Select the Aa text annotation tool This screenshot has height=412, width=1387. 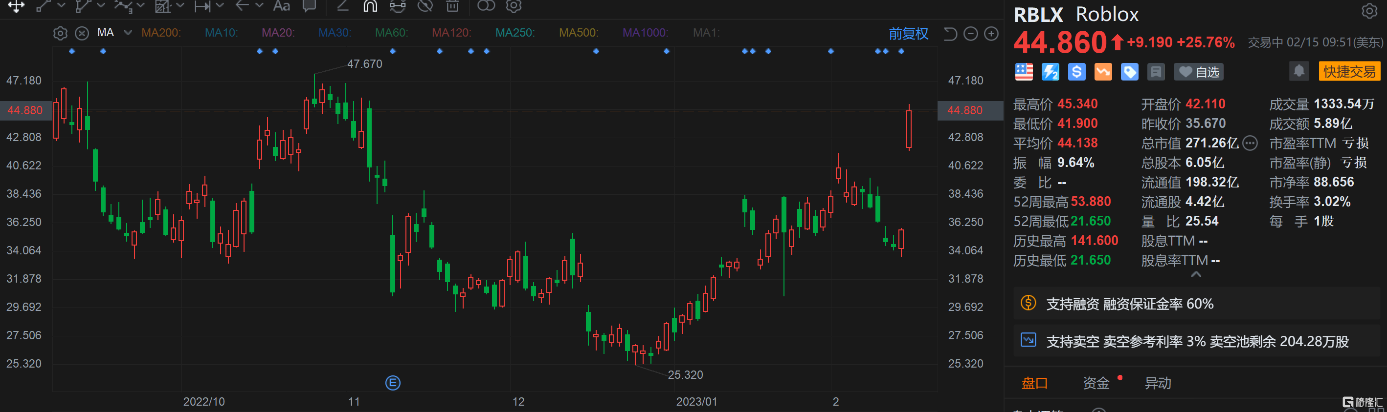282,6
